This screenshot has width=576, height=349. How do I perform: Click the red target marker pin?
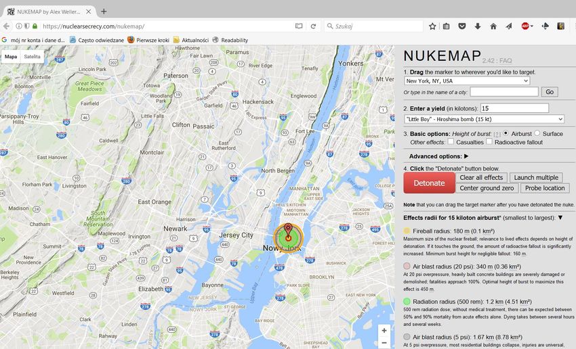tap(289, 230)
